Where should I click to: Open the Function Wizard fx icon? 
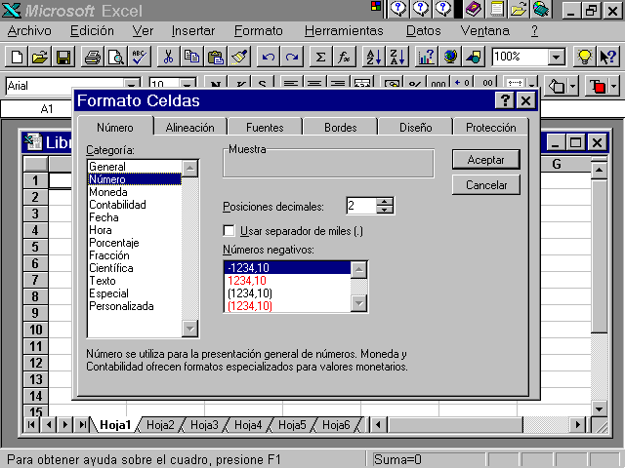344,57
